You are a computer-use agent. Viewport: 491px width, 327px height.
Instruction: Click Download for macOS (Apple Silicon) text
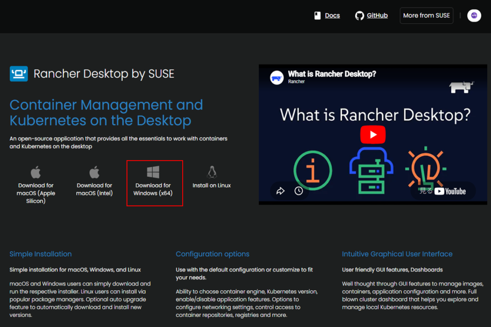(36, 193)
